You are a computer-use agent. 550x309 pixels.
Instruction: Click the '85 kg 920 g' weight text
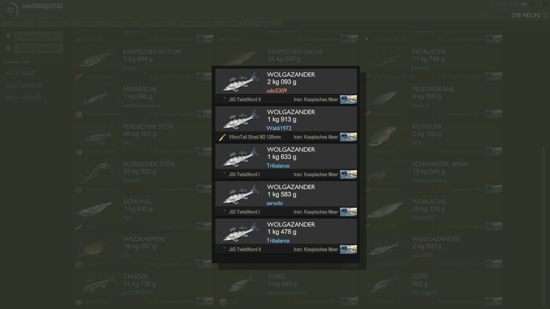[140, 171]
